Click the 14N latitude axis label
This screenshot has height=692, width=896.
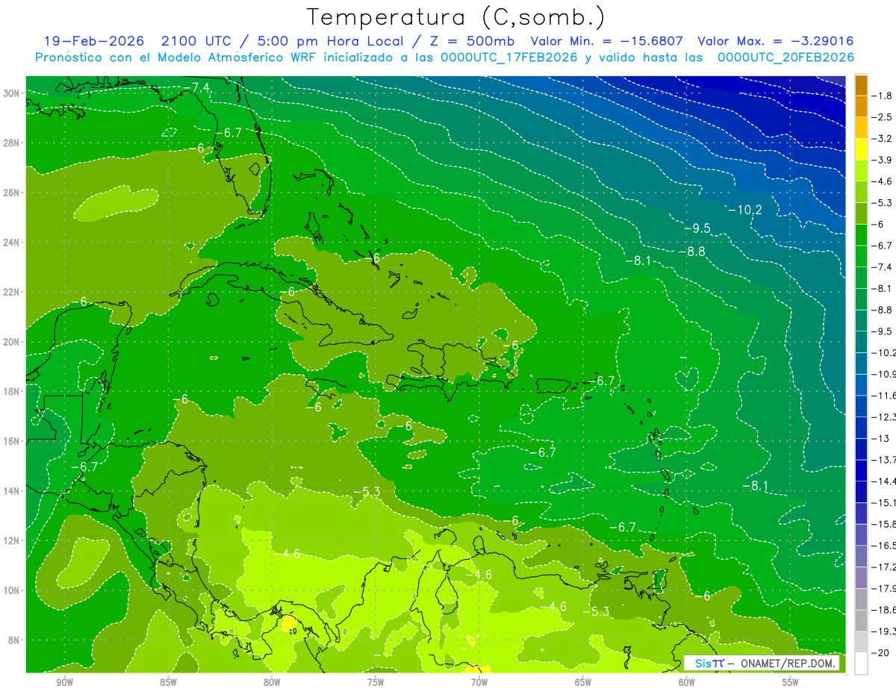(x=13, y=491)
